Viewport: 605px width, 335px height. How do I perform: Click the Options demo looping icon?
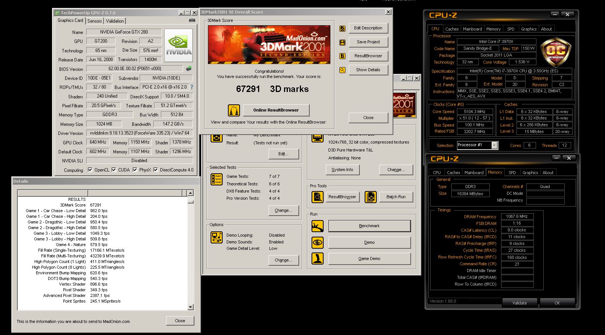click(x=217, y=237)
